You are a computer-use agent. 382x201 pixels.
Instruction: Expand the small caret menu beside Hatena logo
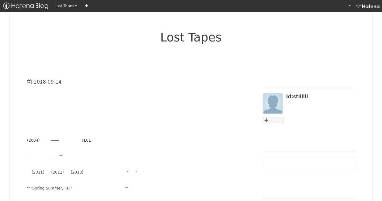tap(350, 6)
